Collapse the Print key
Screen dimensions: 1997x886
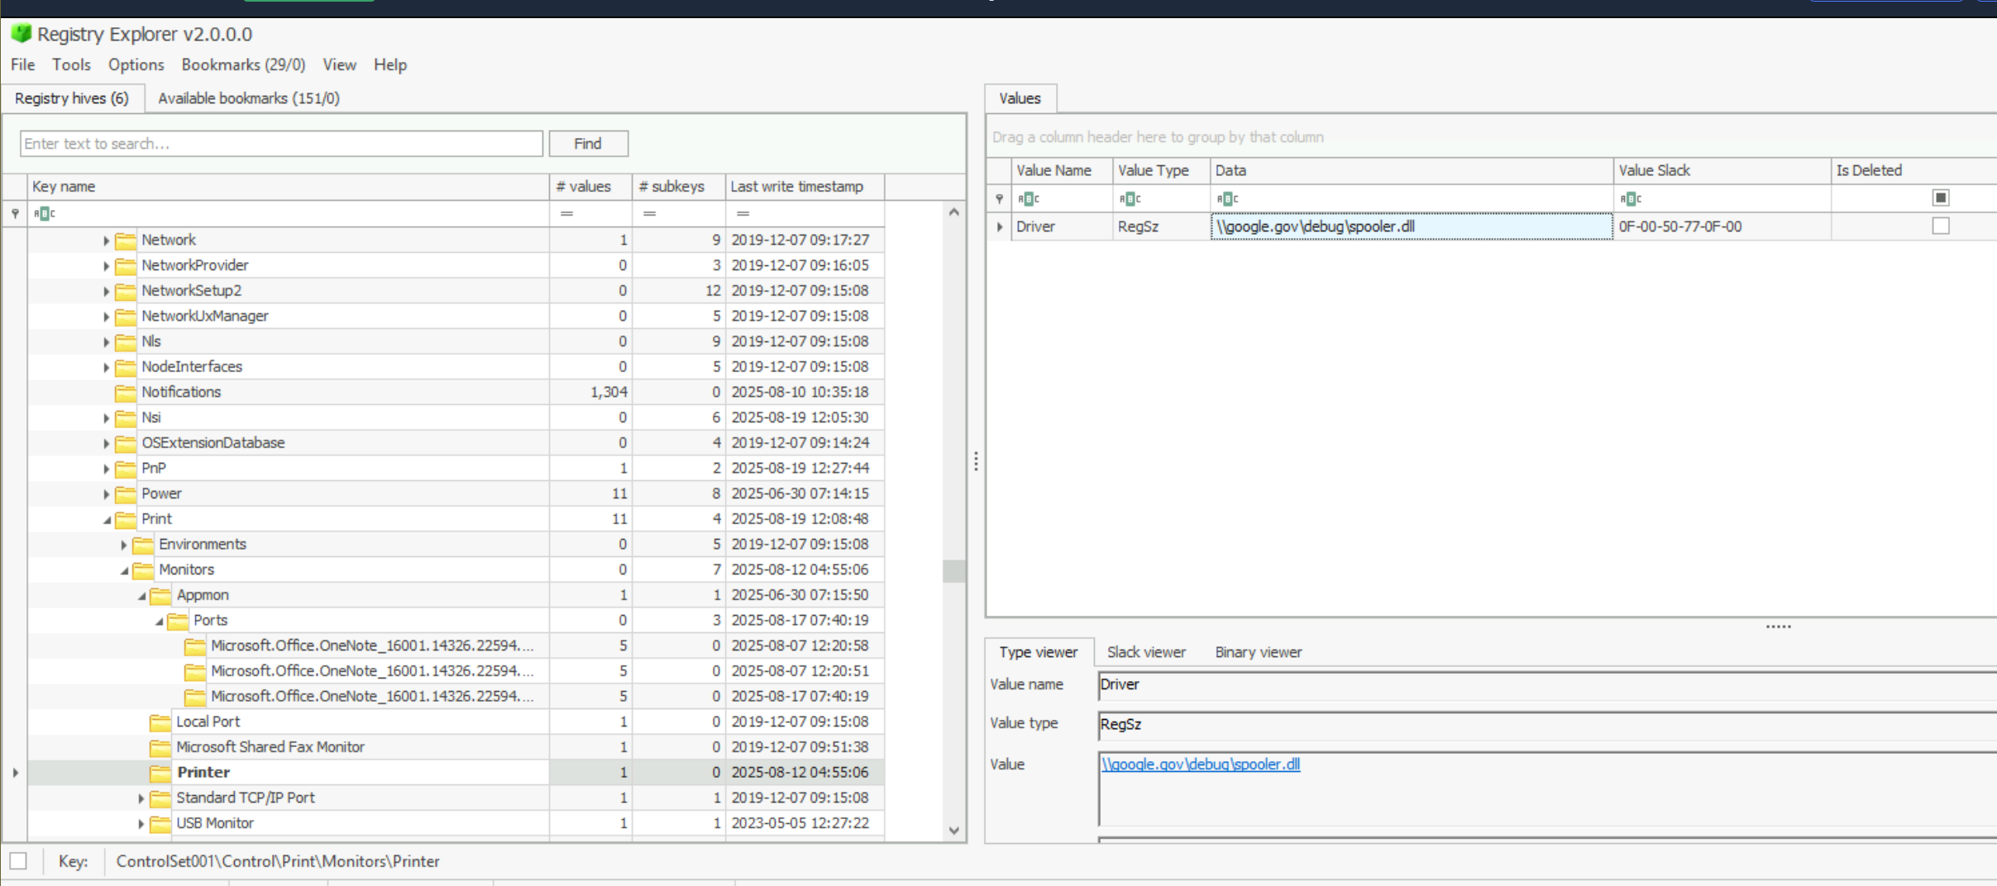pyautogui.click(x=107, y=520)
